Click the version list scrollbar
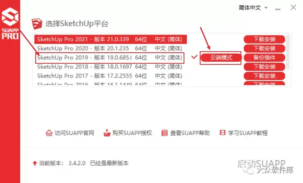The image size is (303, 183). pos(288,52)
